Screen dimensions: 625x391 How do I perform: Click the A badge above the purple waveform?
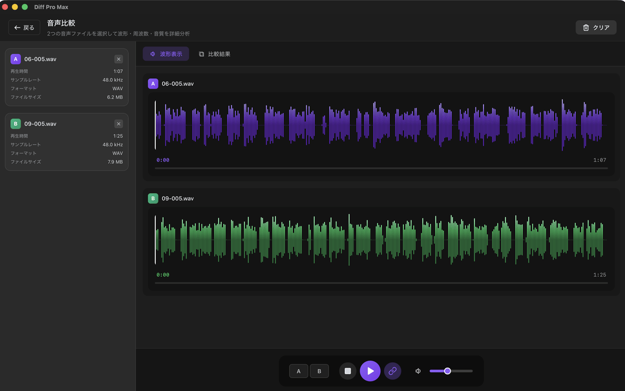pos(153,84)
